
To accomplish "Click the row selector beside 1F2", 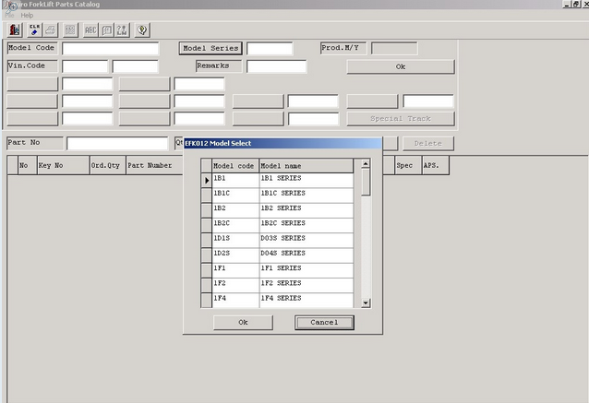I will pos(206,286).
